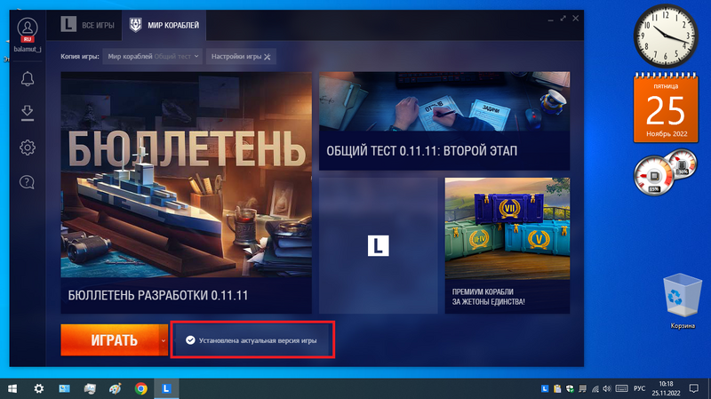Screen dimensions: 711x399
Task: Close the launcher window
Action: click(x=575, y=18)
